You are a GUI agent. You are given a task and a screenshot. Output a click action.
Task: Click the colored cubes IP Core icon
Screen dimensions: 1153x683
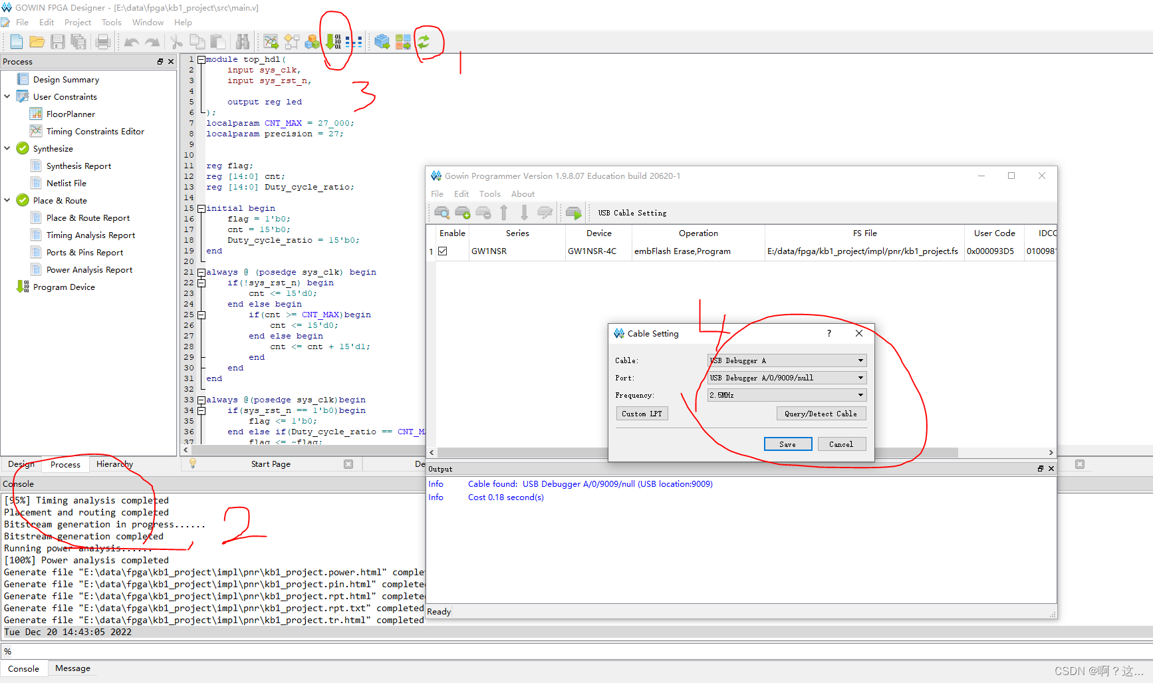pyautogui.click(x=313, y=42)
